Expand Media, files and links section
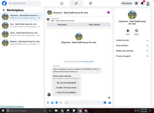The height and width of the screenshot is (113, 154). point(132,51)
